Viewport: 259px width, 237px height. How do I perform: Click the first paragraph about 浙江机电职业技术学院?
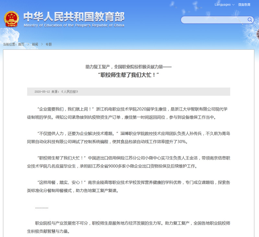128,113
